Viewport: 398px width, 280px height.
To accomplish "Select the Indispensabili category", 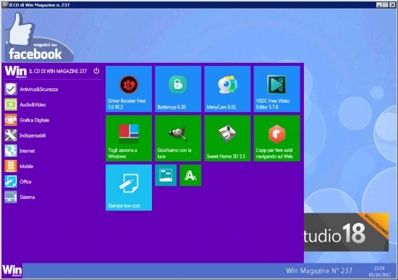I will click(33, 135).
